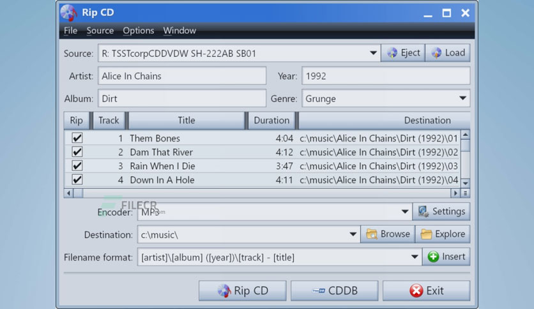Viewport: 534px width, 309px height.
Task: Click the list options icon beside horizontal scrollbar
Action: click(465, 193)
